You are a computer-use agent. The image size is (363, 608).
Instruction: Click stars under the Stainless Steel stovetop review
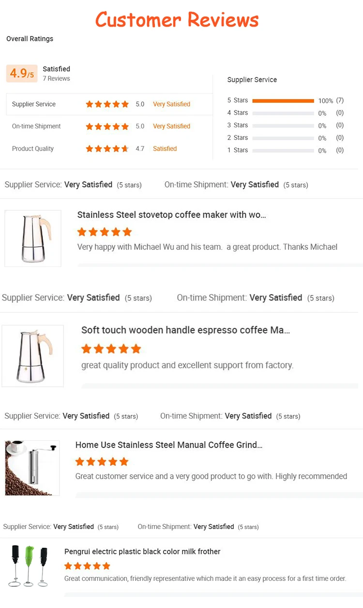pyautogui.click(x=105, y=232)
